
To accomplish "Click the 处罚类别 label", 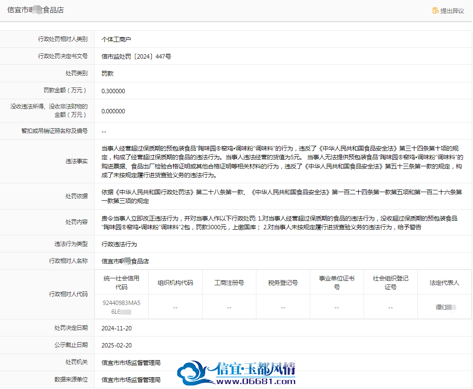I will [77, 73].
